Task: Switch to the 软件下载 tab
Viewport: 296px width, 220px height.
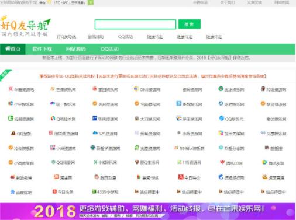Action: coord(42,49)
